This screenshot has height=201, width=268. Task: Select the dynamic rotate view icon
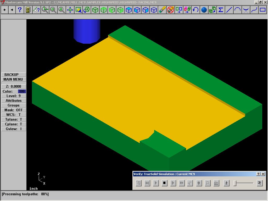tap(87, 10)
